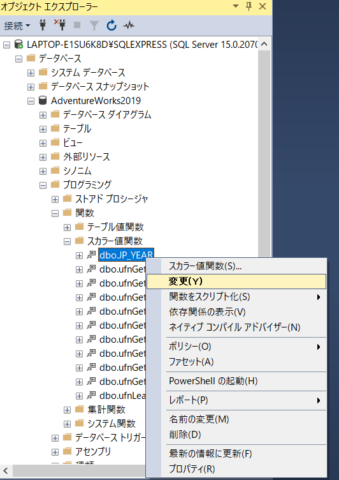Click the Filter funnel toolbar icon
Viewport: 339px width, 480px height.
94,26
